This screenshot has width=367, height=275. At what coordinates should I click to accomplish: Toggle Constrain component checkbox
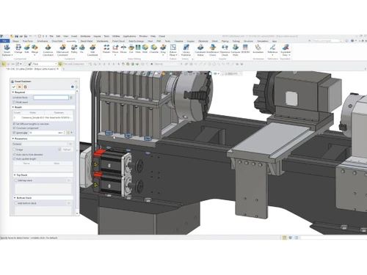pos(14,128)
